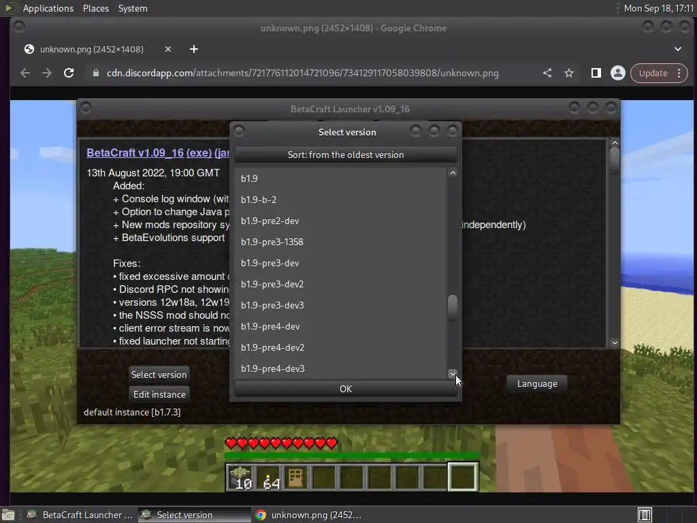This screenshot has width=697, height=523.
Task: Select version b1.9-pre3-dev
Action: (x=340, y=263)
